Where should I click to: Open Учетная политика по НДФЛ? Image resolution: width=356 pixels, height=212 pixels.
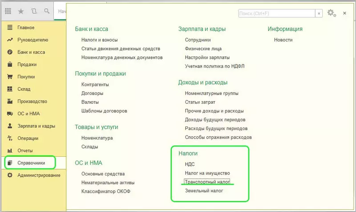(x=214, y=66)
